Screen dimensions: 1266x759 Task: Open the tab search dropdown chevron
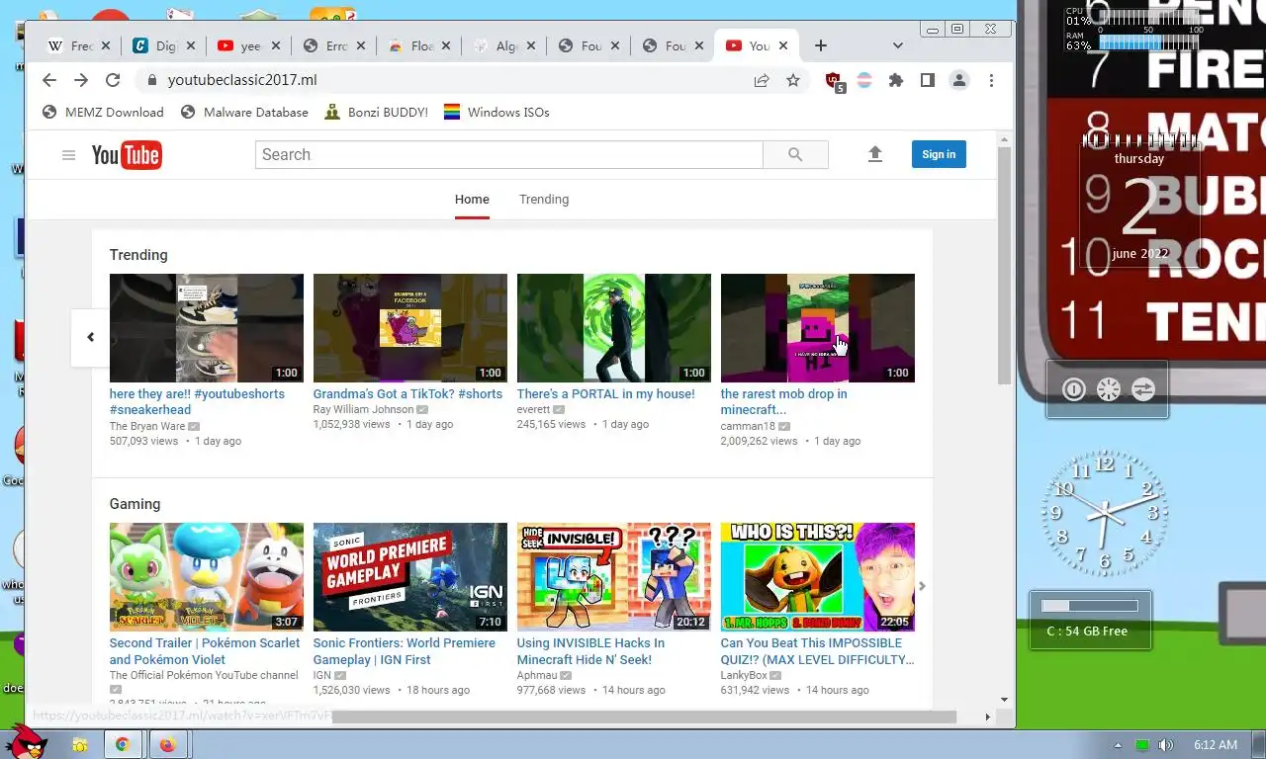point(897,45)
